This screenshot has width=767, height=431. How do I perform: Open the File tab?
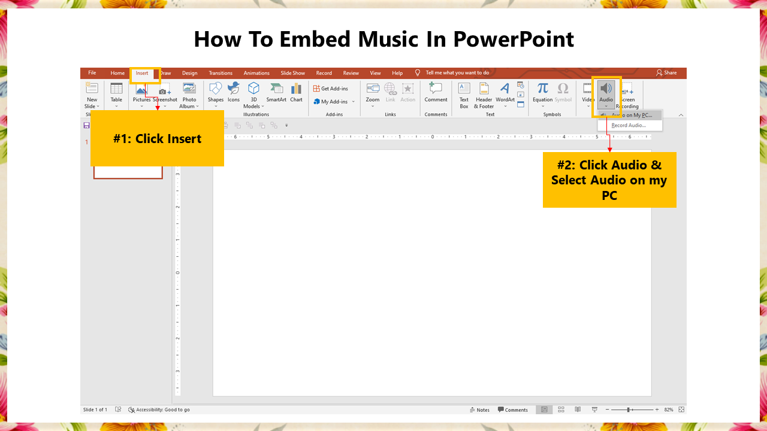(92, 73)
